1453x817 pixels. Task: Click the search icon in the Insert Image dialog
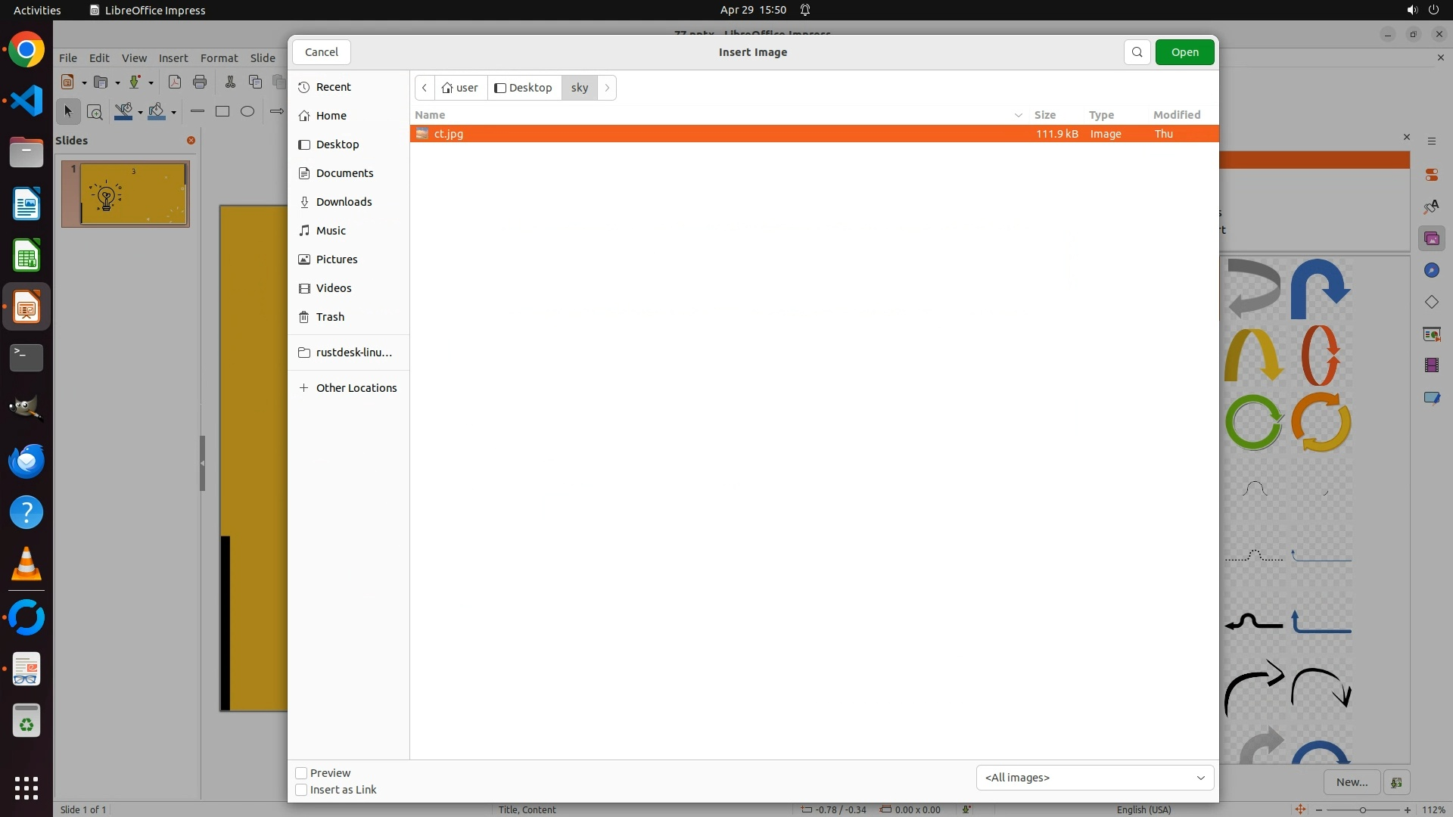click(x=1137, y=52)
